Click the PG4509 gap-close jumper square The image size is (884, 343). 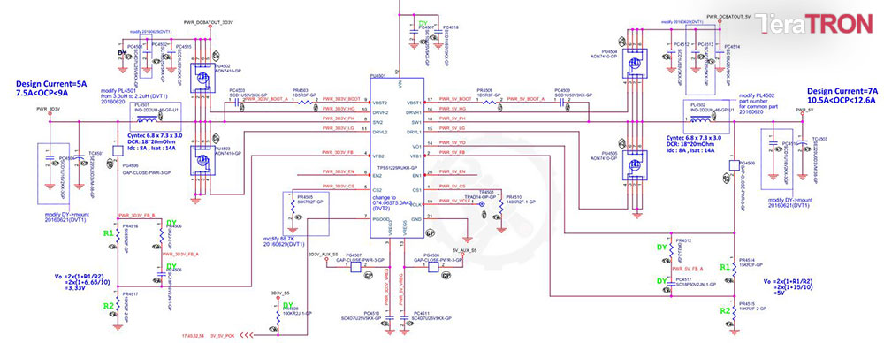(x=735, y=165)
